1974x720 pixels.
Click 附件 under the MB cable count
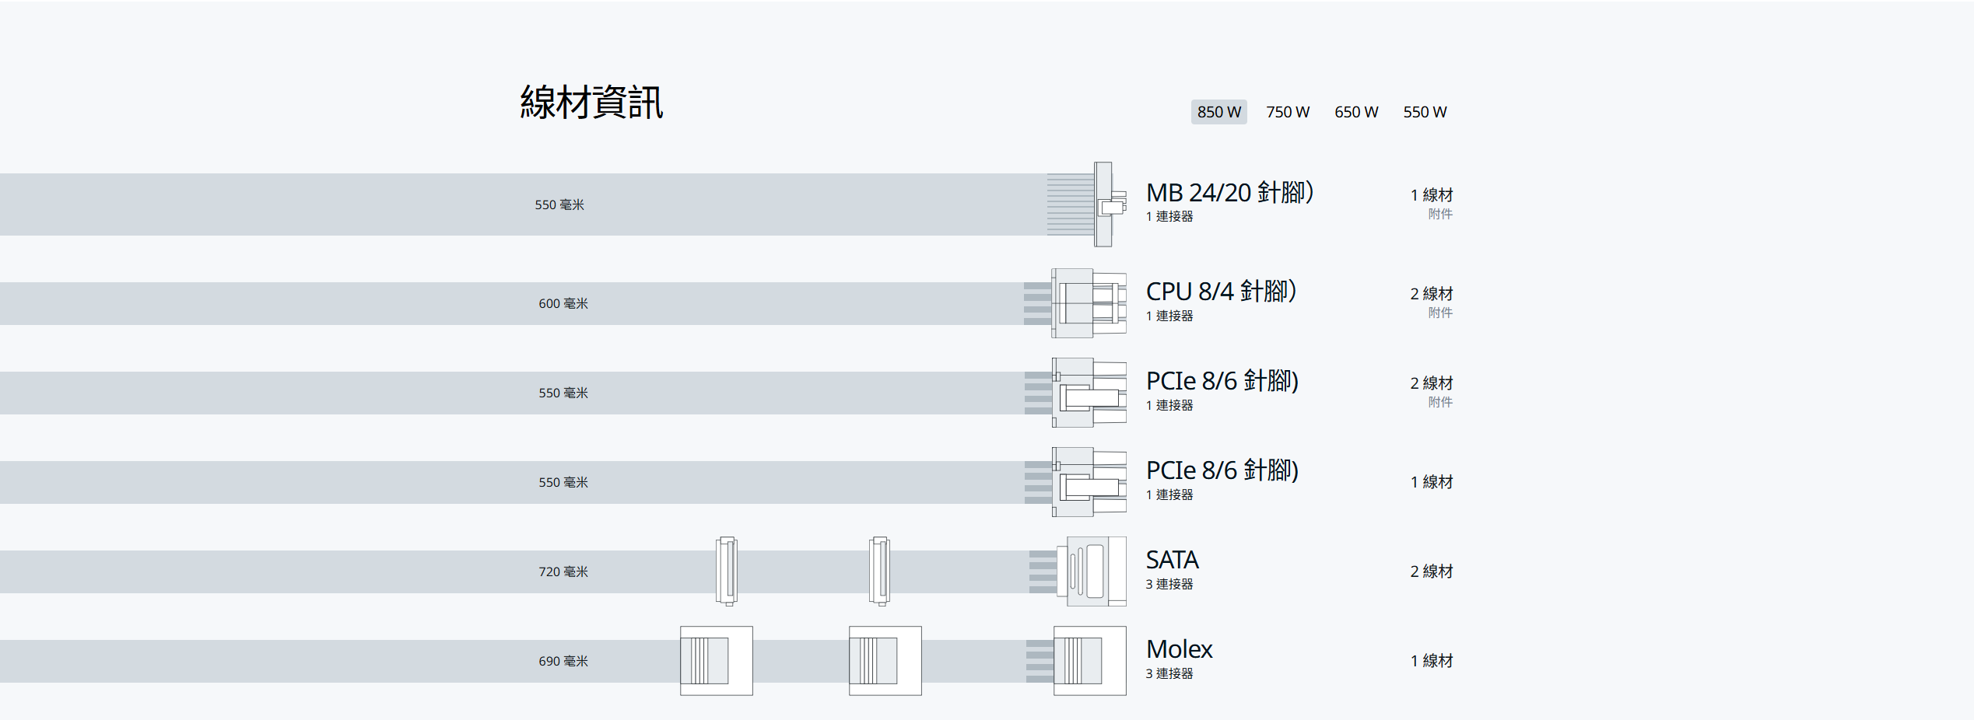pyautogui.click(x=1440, y=214)
